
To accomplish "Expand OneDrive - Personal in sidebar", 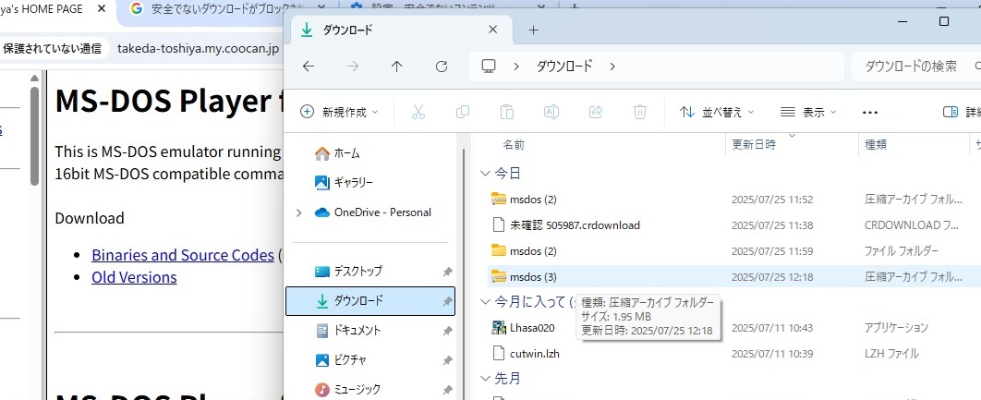I will pos(299,212).
